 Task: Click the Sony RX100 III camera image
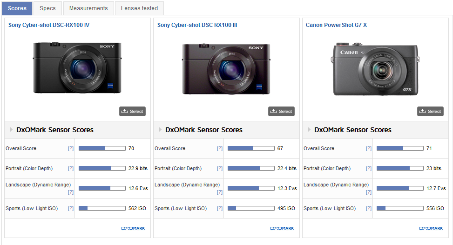coord(226,69)
